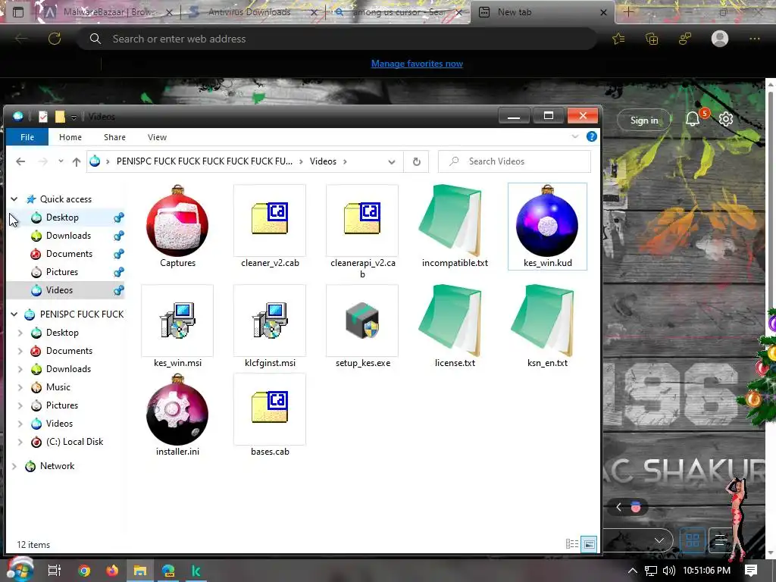This screenshot has width=776, height=582.
Task: Open the View ribbon tab
Action: pos(157,137)
